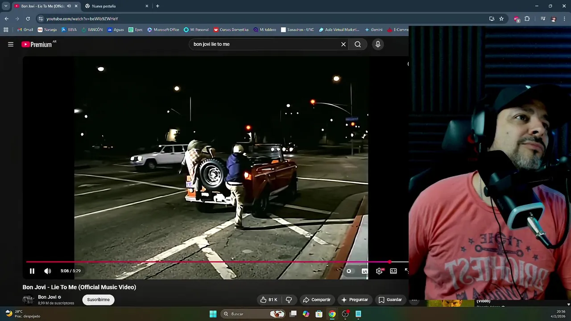Expand tab search dropdown arrow
Image resolution: width=571 pixels, height=321 pixels.
pyautogui.click(x=6, y=6)
